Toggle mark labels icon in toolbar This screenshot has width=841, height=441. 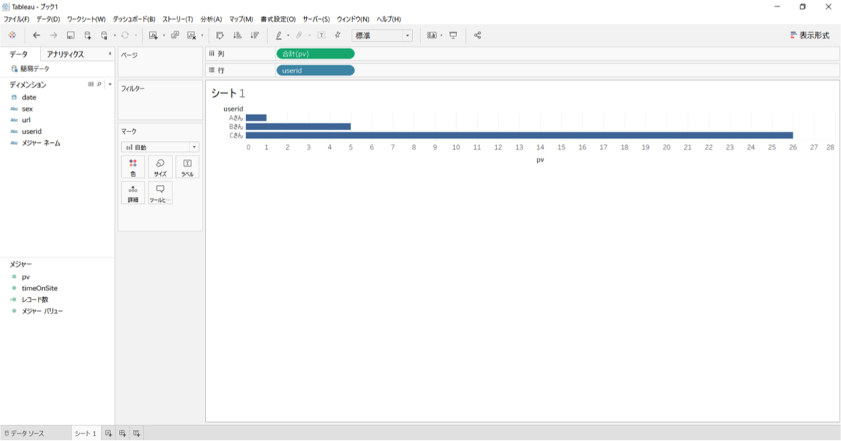[x=322, y=35]
